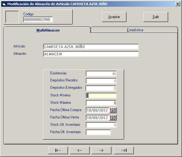Go to next record with --> button
This screenshot has height=157, width=182.
(x=101, y=150)
